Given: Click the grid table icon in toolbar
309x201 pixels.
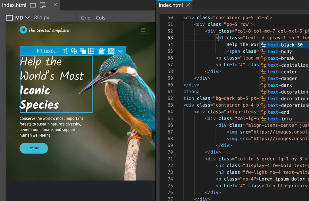Looking at the screenshot, I should pos(91,51).
